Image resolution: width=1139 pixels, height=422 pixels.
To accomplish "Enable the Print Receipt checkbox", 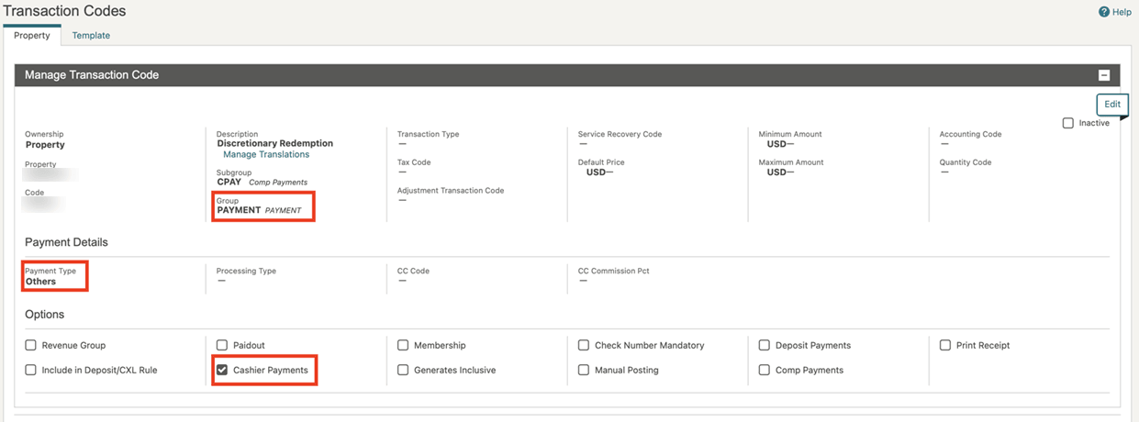I will [x=945, y=346].
